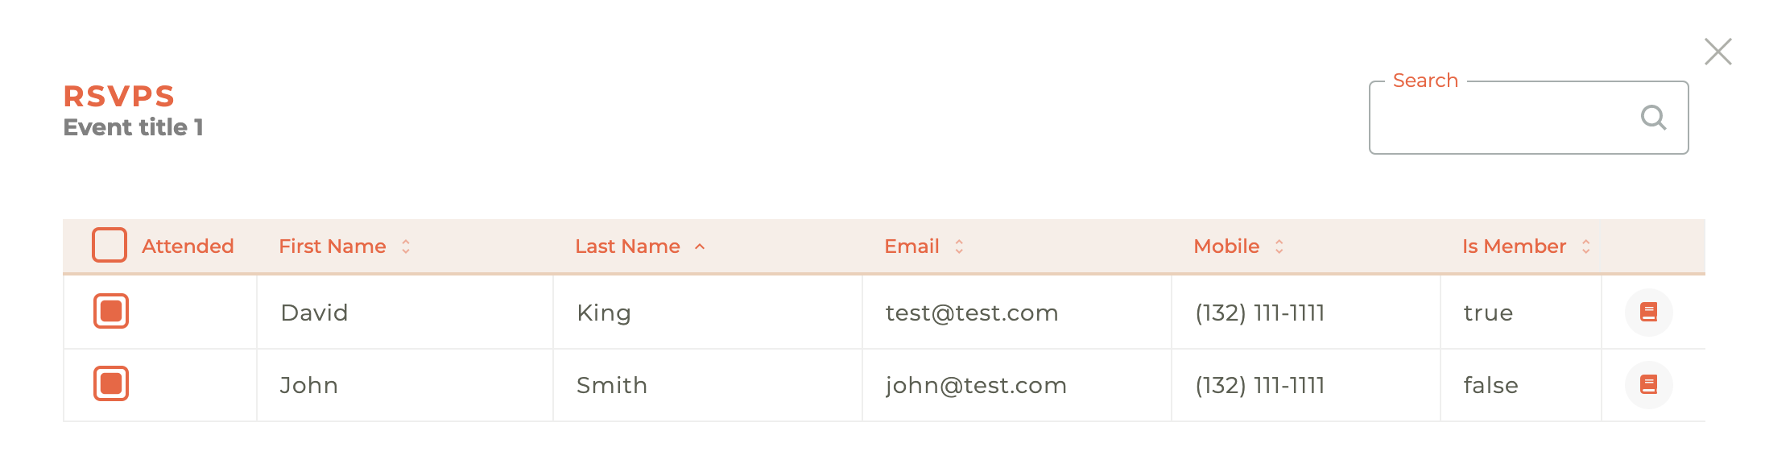Sort by Is Member column arrows
The height and width of the screenshot is (464, 1765).
pos(1585,246)
